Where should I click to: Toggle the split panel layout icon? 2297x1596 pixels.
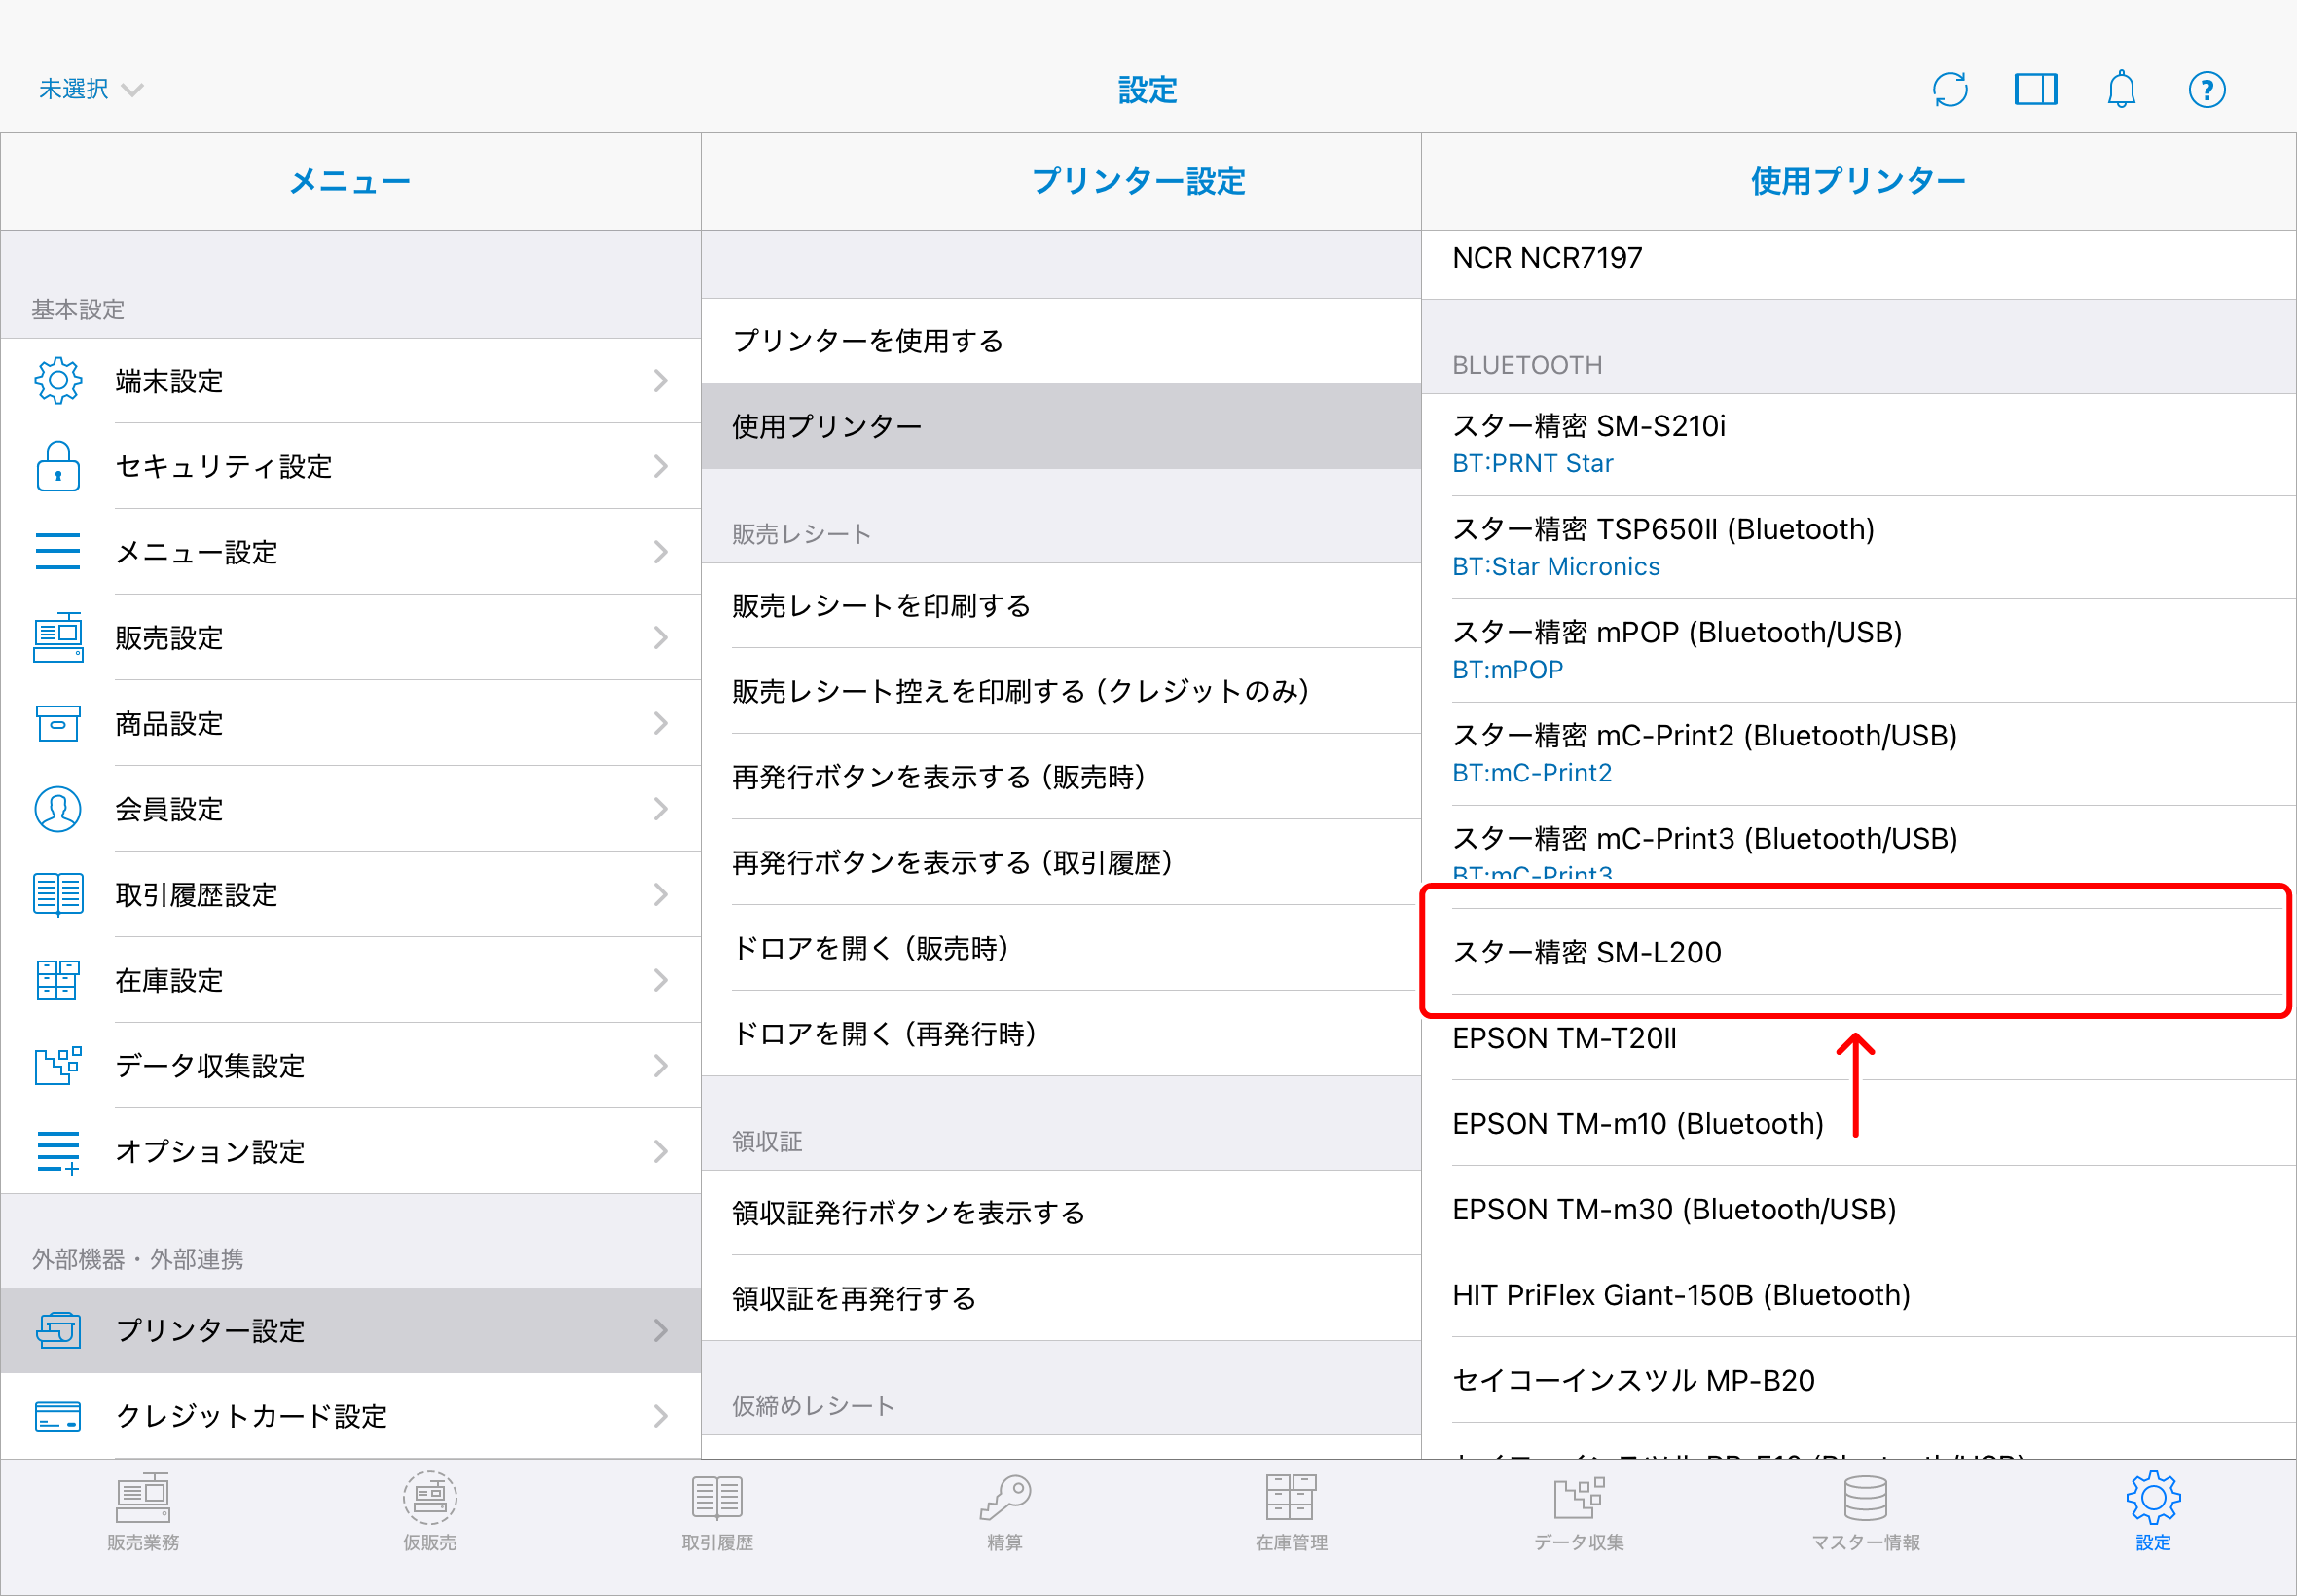(x=2035, y=90)
